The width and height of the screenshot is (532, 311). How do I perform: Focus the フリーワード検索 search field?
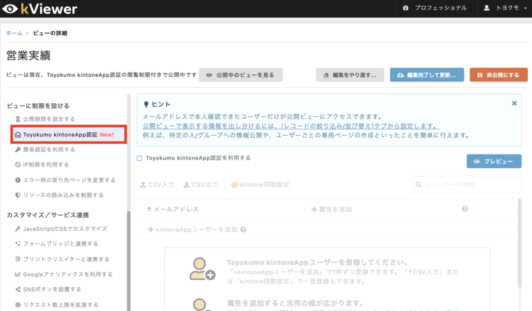(x=467, y=185)
